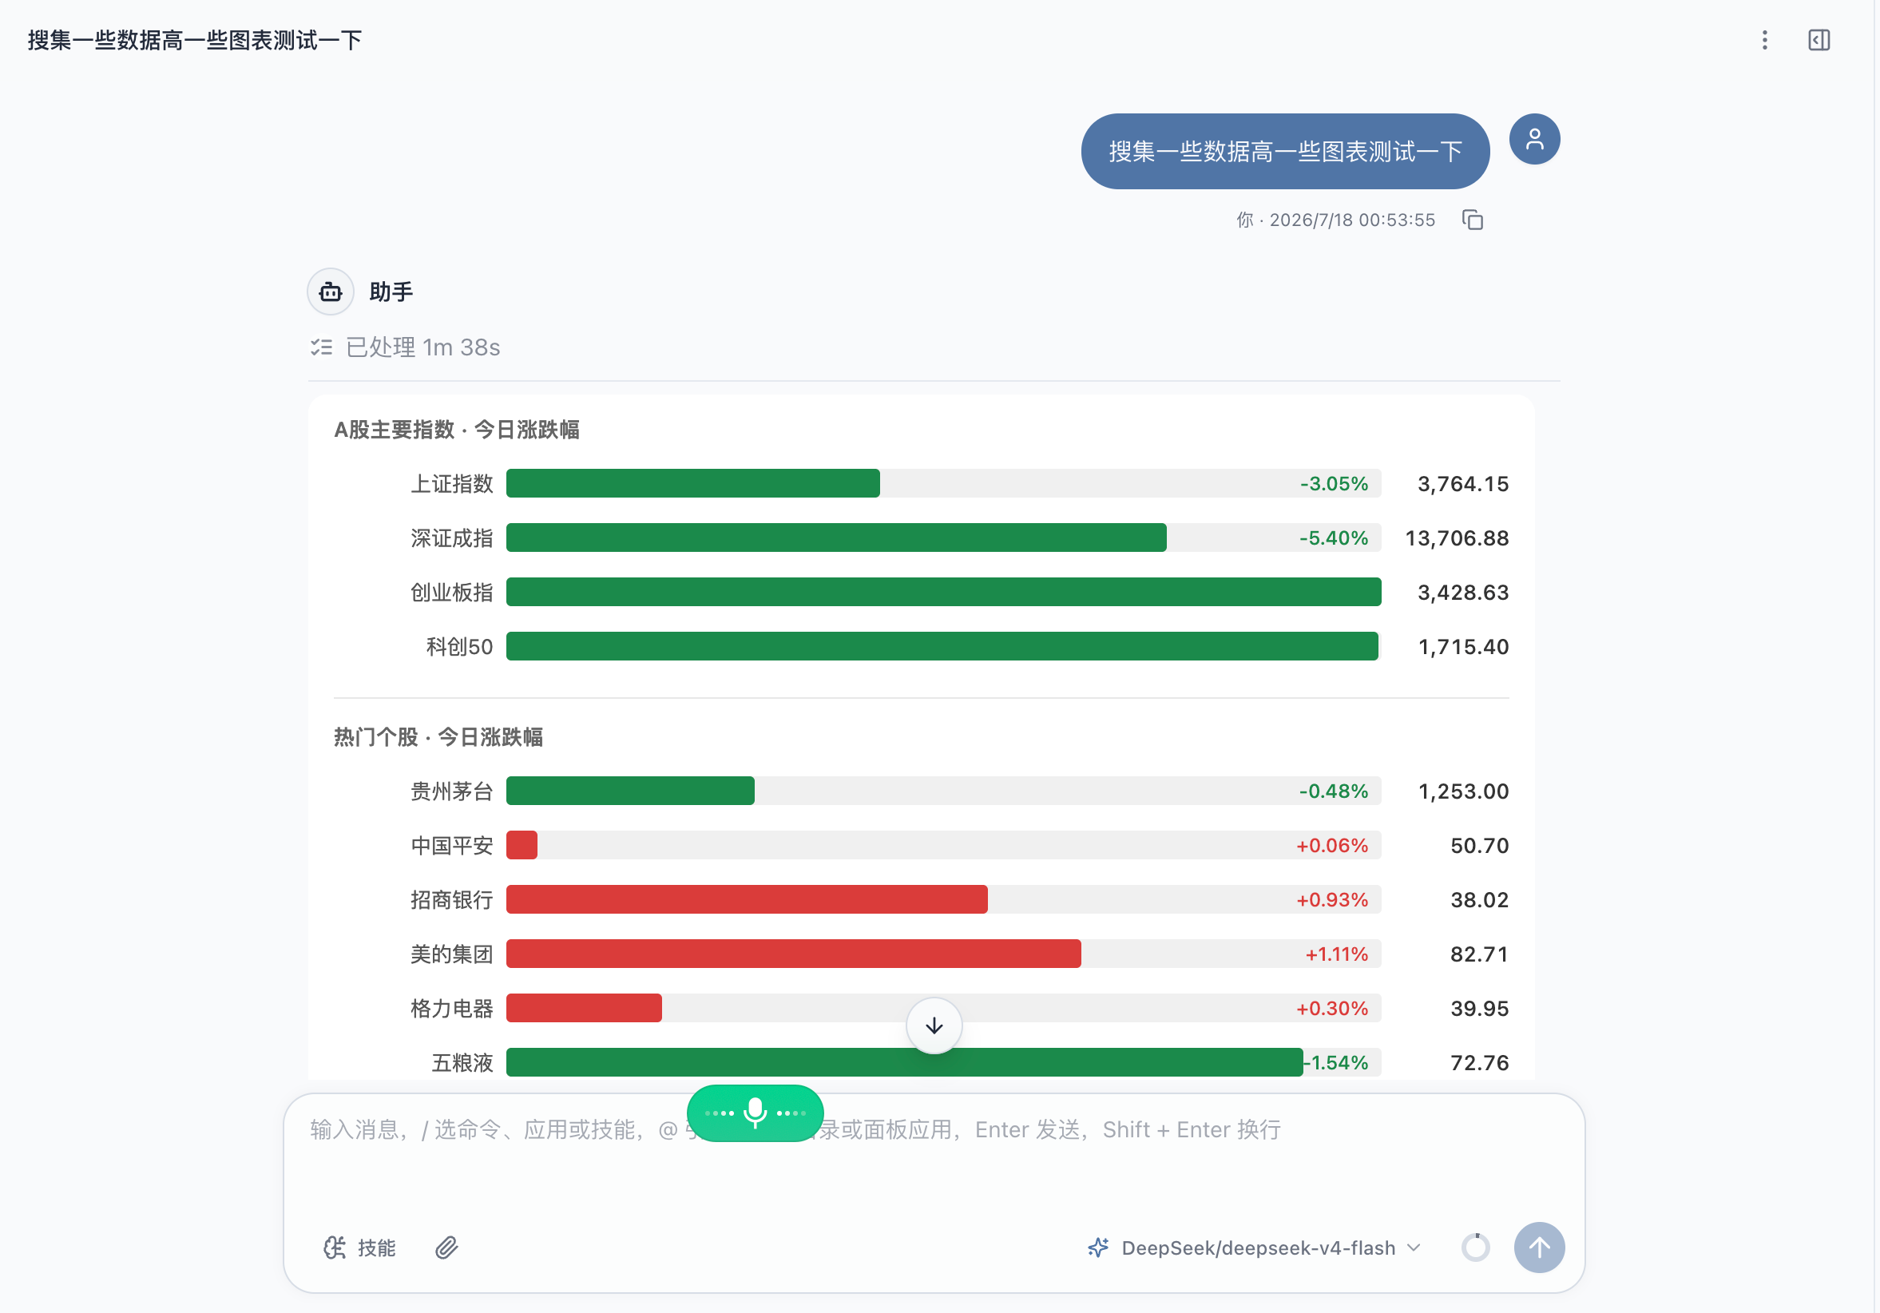1880x1313 pixels.
Task: Toggle the side panel collapse icon
Action: [1819, 40]
